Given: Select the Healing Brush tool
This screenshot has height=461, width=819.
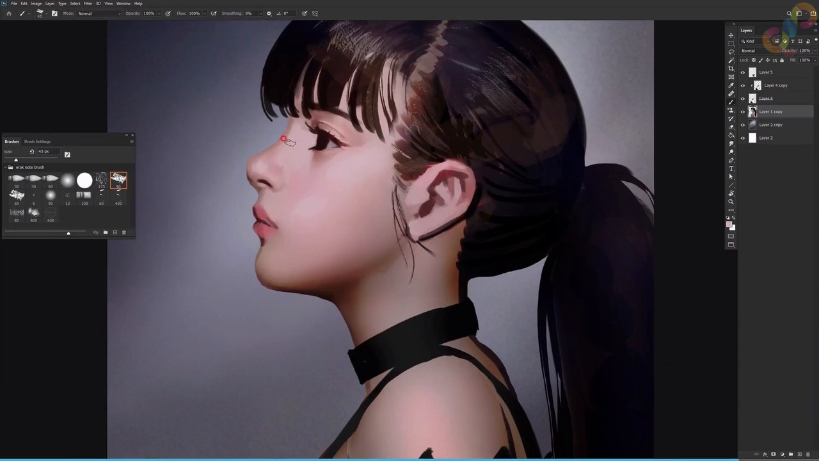Looking at the screenshot, I should (x=731, y=93).
